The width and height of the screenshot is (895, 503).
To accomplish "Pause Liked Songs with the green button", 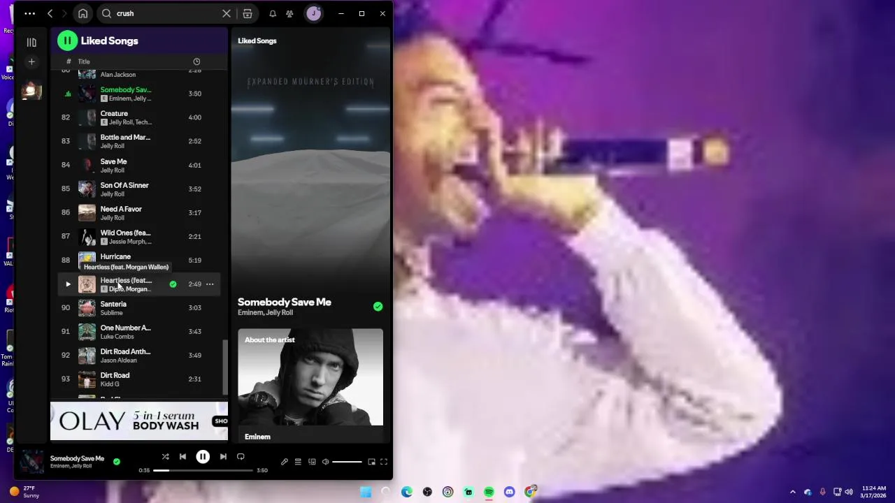I will pos(67,41).
